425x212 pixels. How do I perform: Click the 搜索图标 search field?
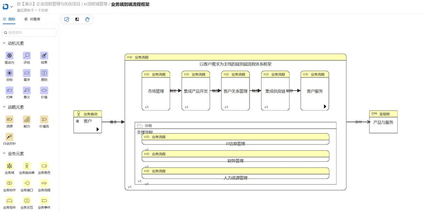click(30, 33)
